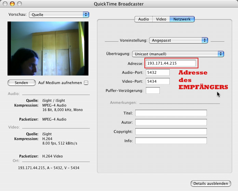
Task: Click the Titel input field
Action: click(171, 113)
